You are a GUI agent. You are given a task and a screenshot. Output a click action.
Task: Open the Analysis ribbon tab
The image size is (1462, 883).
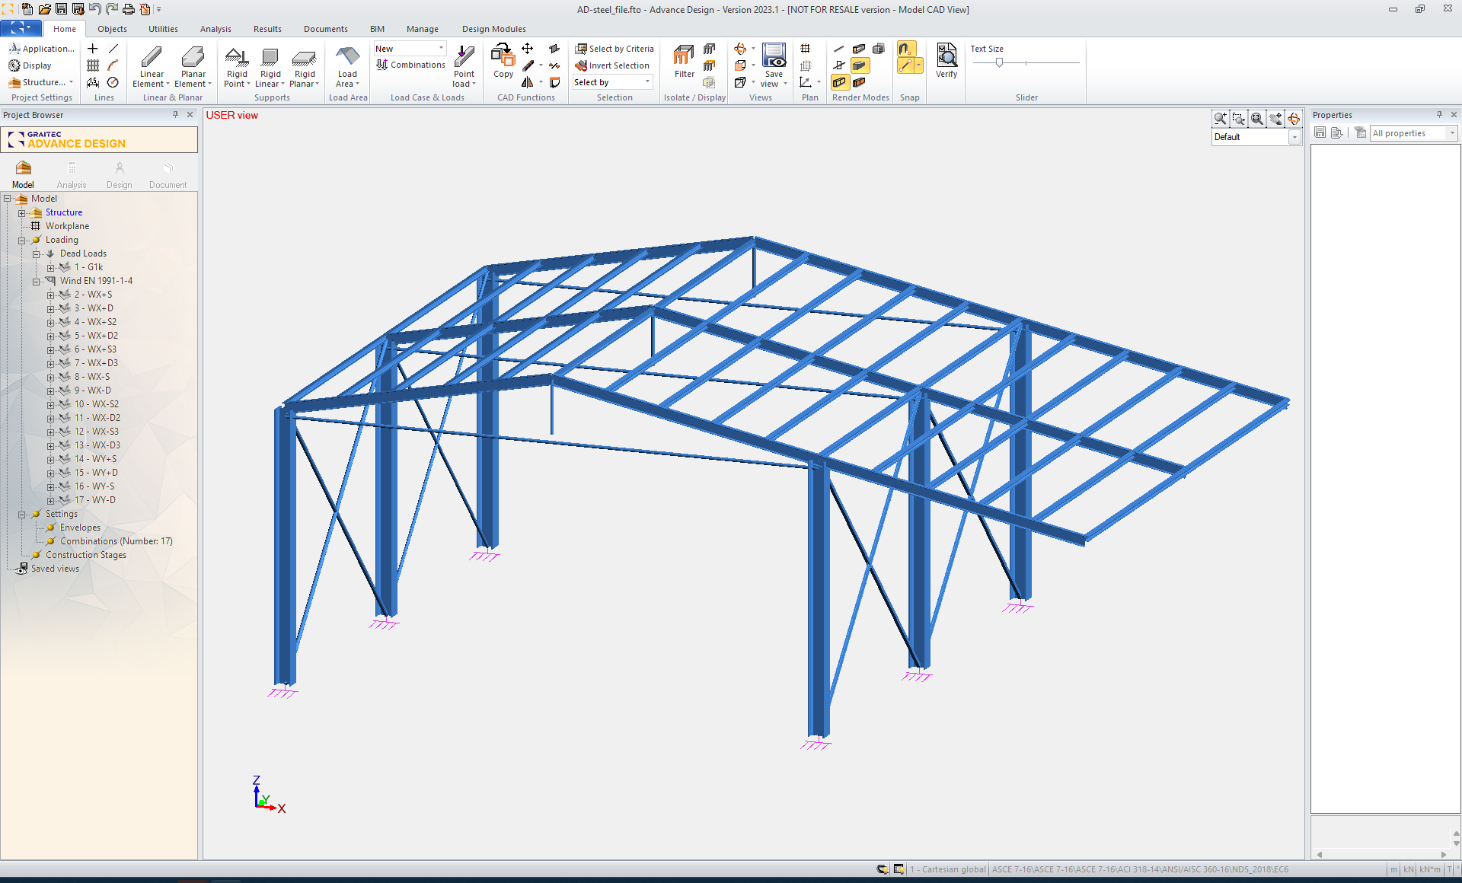215,29
